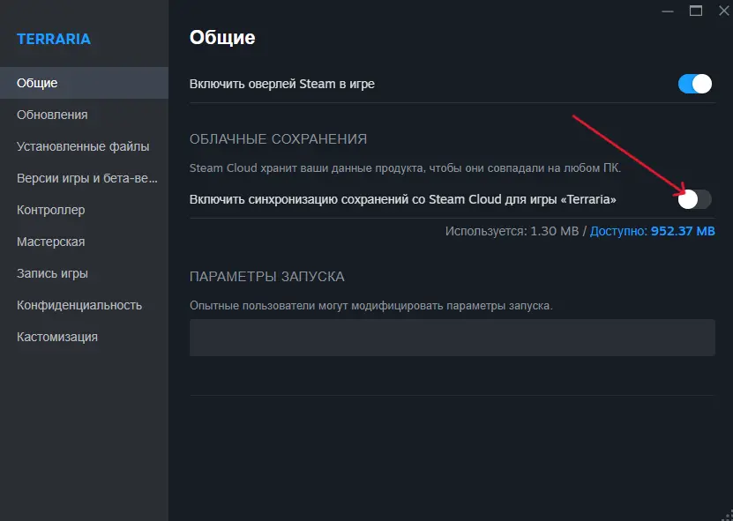Close the Terraria properties window
The height and width of the screenshot is (521, 733).
pyautogui.click(x=723, y=11)
